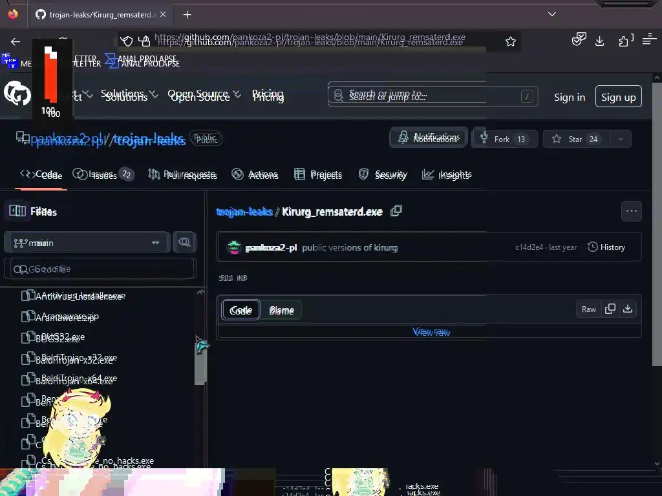This screenshot has width=662, height=496.
Task: Collapse the Files tree side panel icon
Action: (17, 211)
